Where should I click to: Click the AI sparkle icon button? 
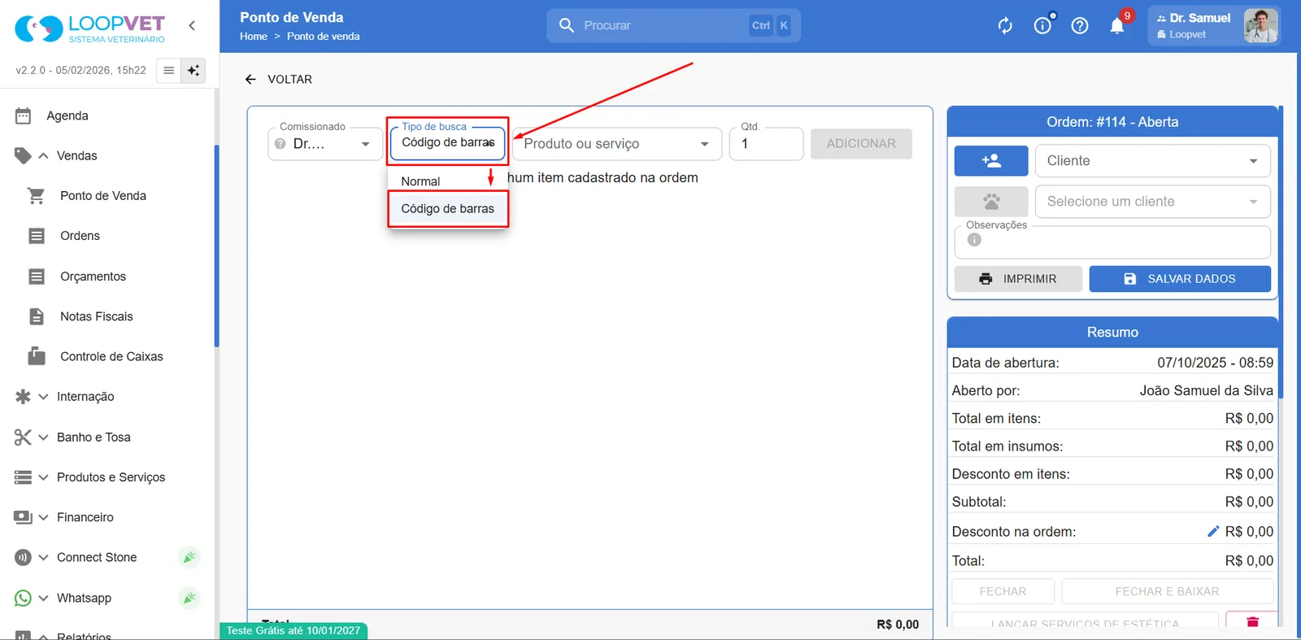(x=194, y=71)
